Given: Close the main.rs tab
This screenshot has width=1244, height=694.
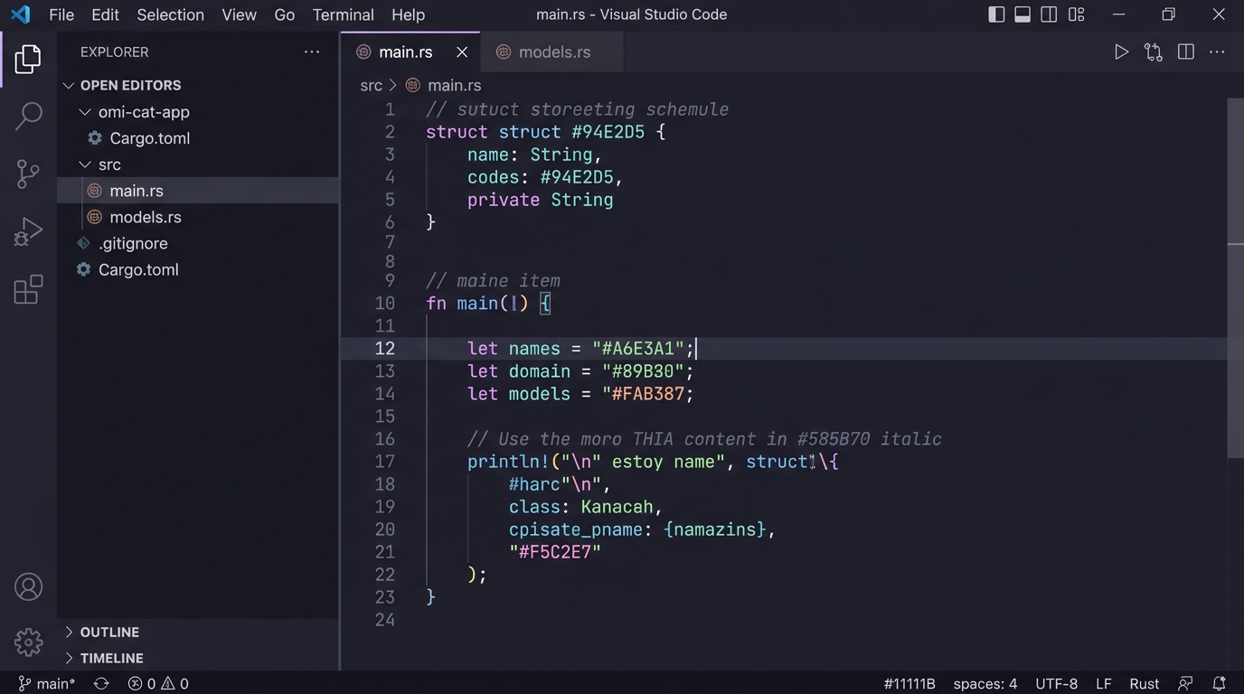Looking at the screenshot, I should 462,52.
